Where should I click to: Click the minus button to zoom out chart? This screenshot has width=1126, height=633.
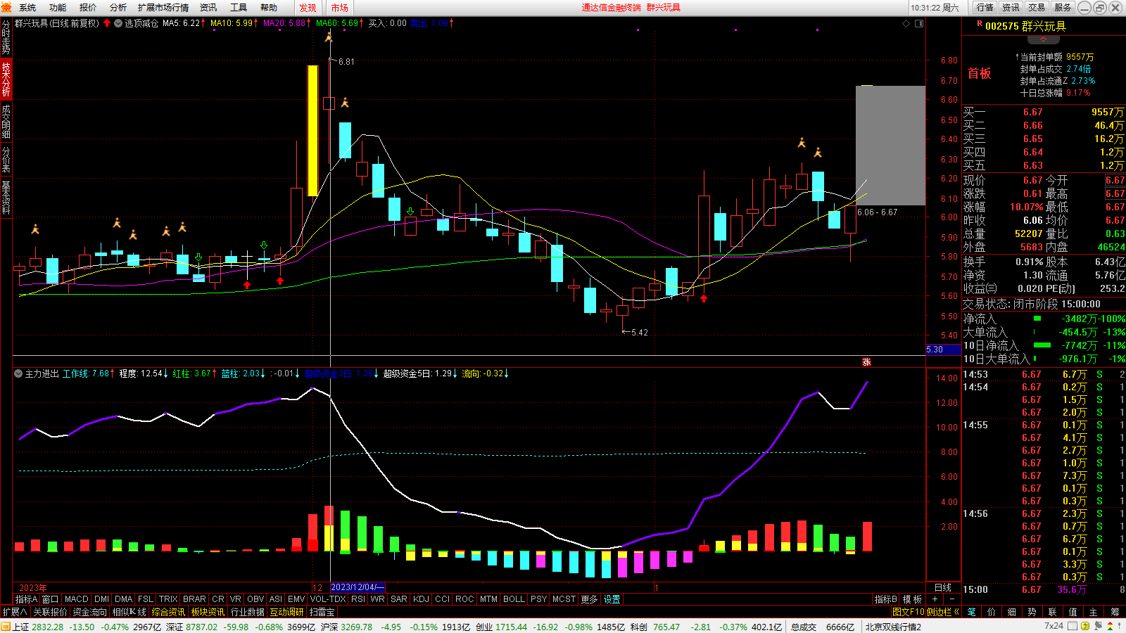(x=952, y=599)
